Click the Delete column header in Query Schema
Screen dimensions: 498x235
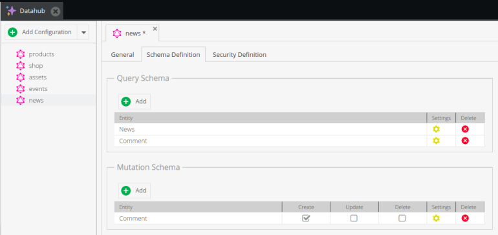[470, 118]
